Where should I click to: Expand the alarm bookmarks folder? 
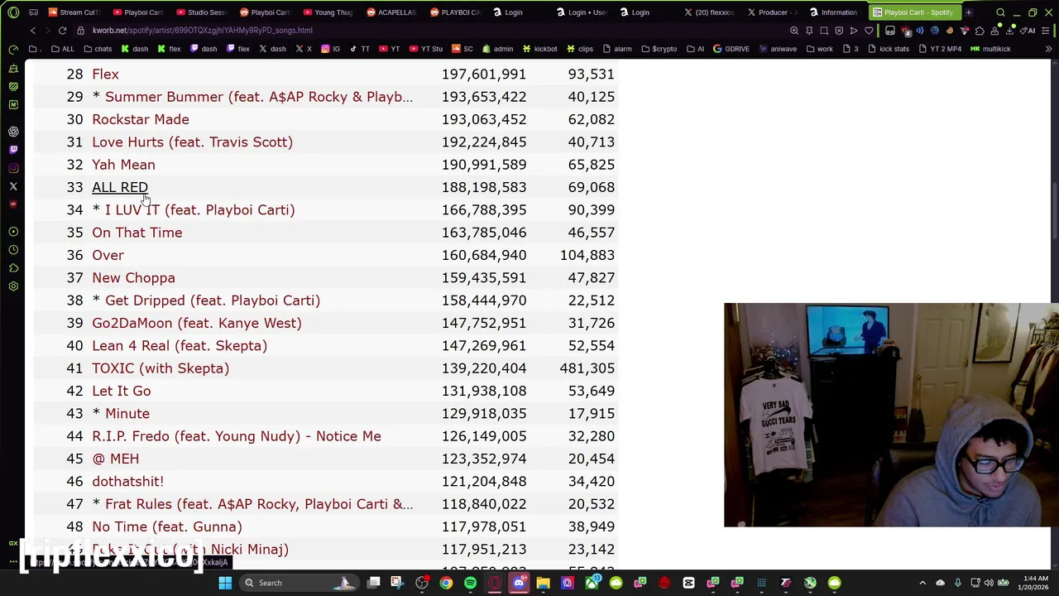pyautogui.click(x=617, y=49)
